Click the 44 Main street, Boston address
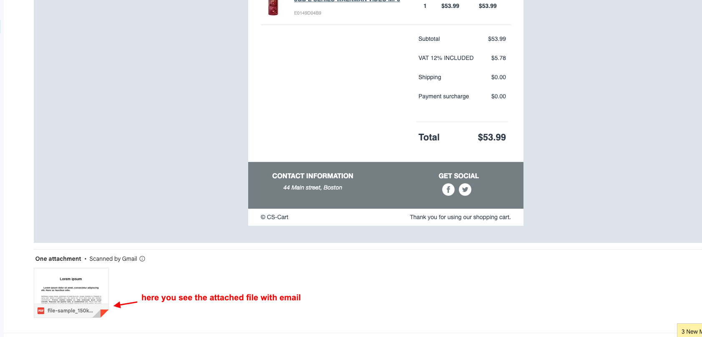 tap(312, 187)
